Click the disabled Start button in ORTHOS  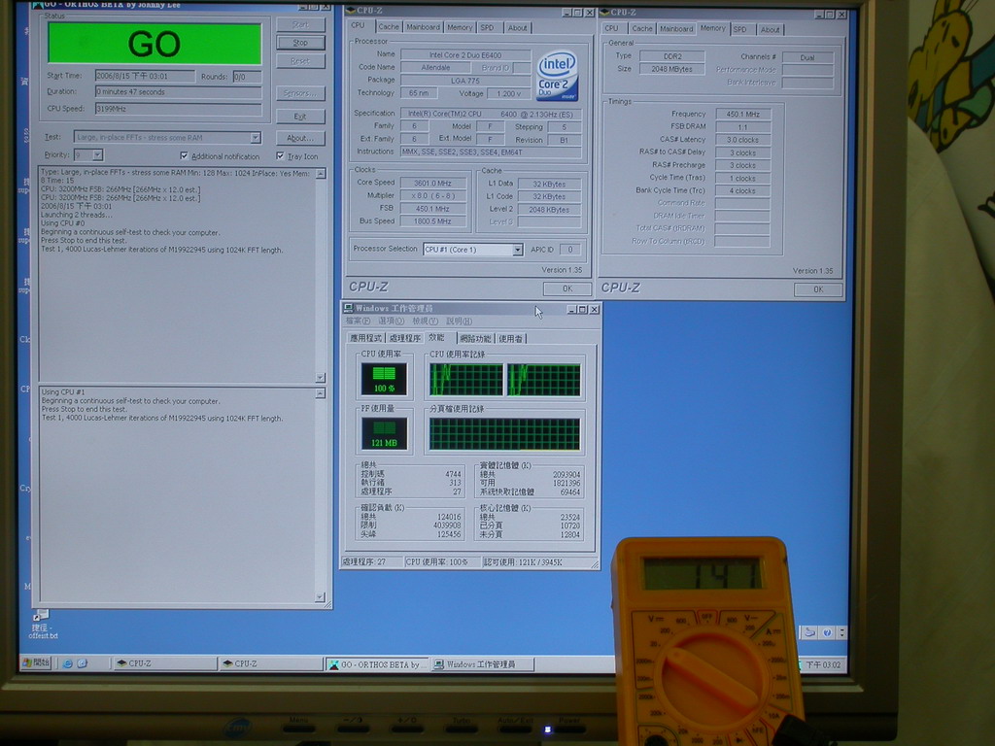coord(301,24)
